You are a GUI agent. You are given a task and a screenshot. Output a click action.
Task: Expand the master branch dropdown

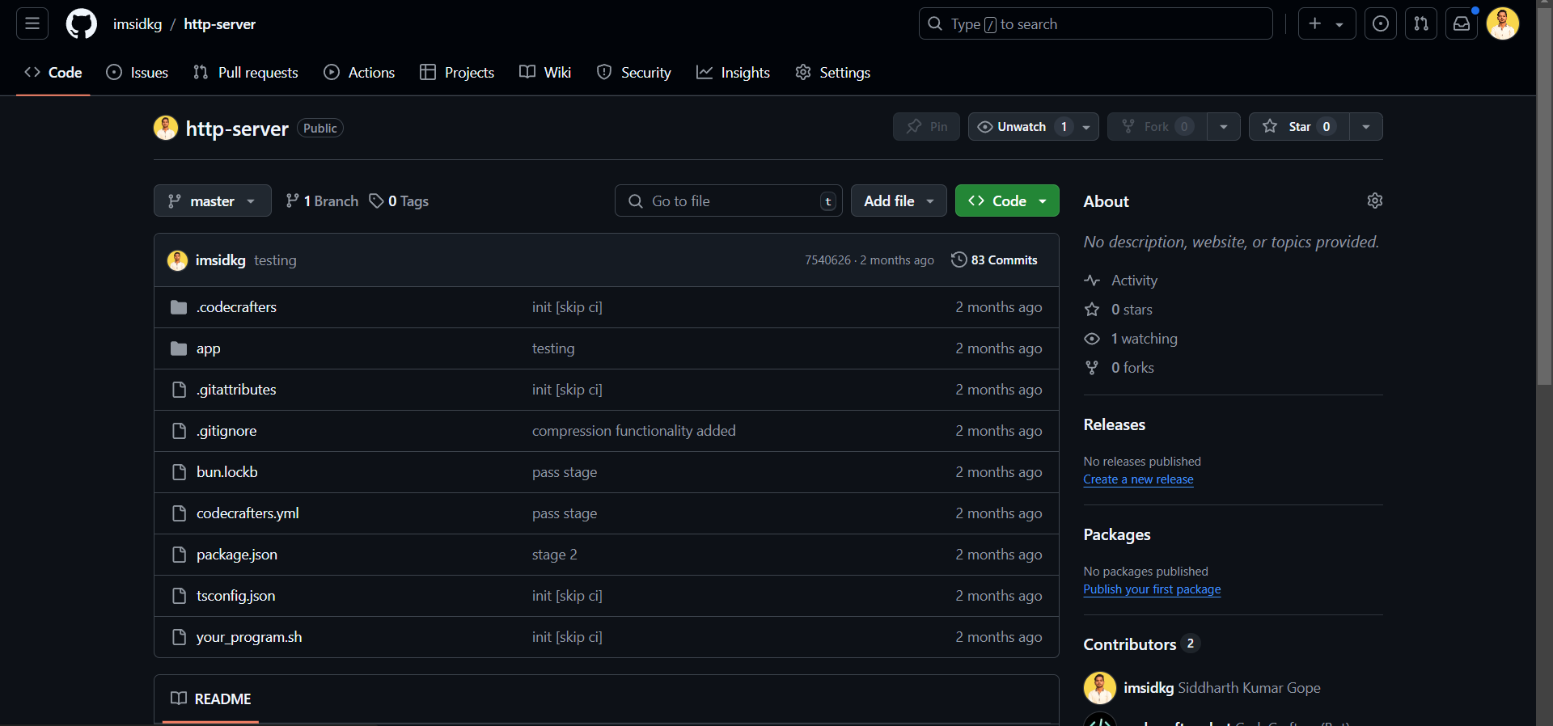(212, 201)
